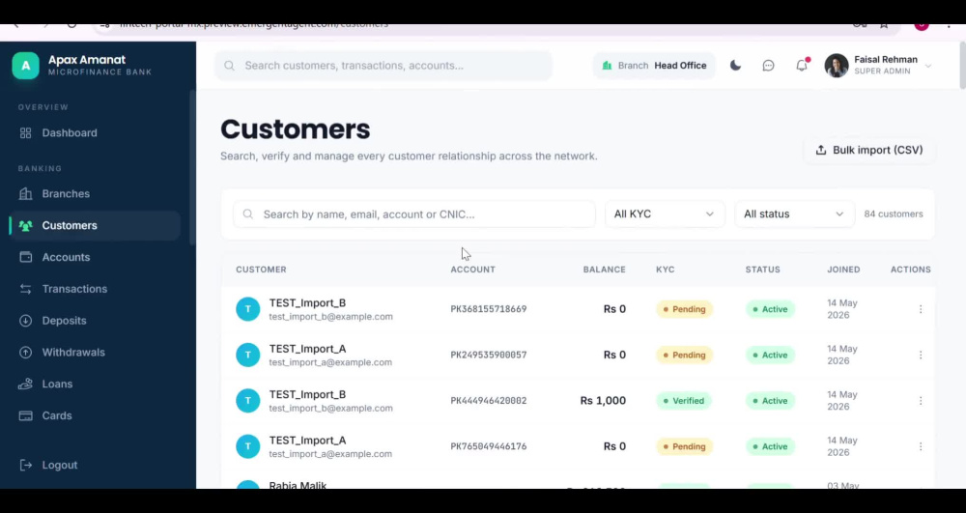966x513 pixels.
Task: Focus the search by name or CNIC field
Action: pyautogui.click(x=414, y=214)
